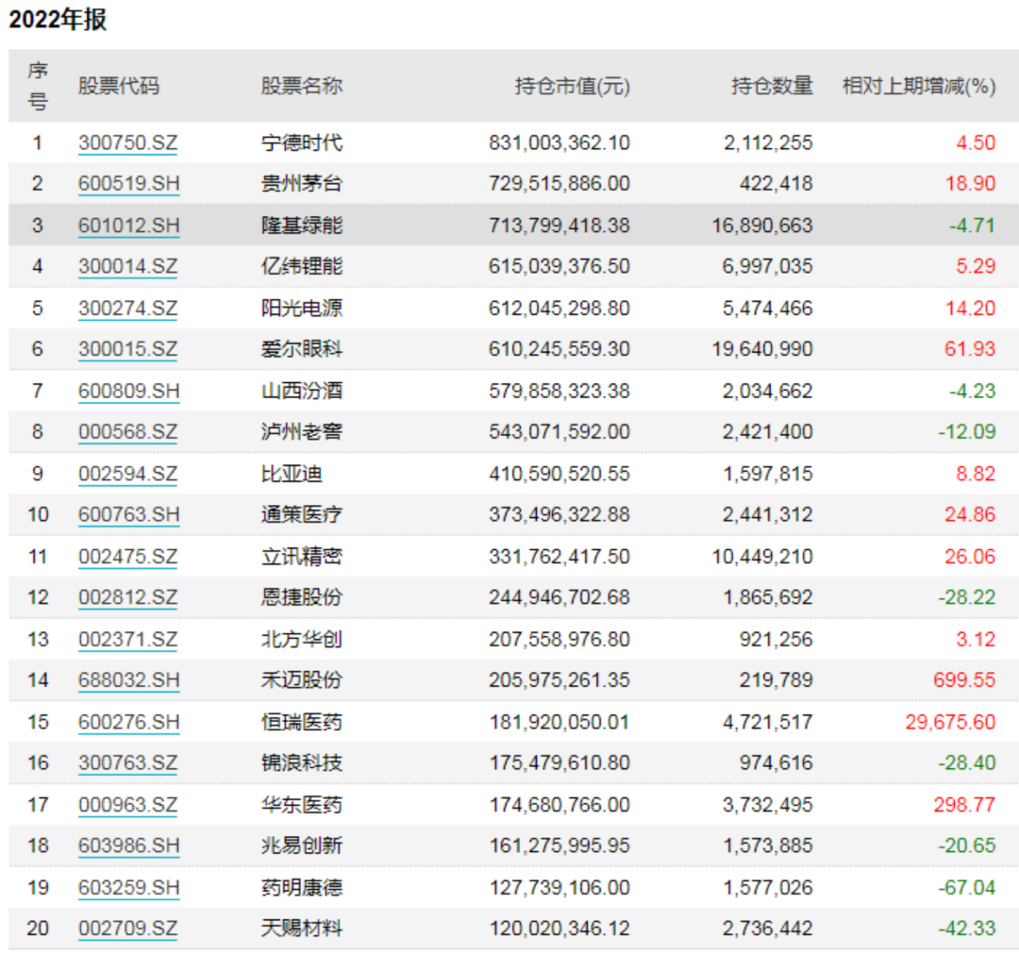Select stock name 立讯精密

(302, 557)
